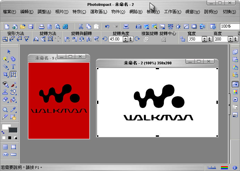Image resolution: width=240 pixels, height=171 pixels.
Task: Select the Eraser tool
Action: tap(5, 100)
